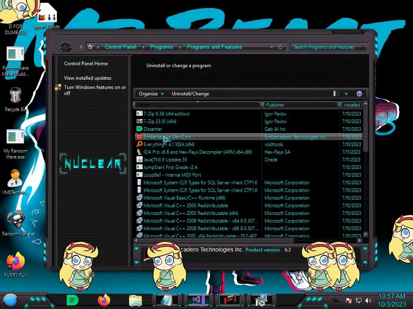
Task: Select the IDA Pro v6.8 and Hex-Rays row
Action: coord(248,152)
